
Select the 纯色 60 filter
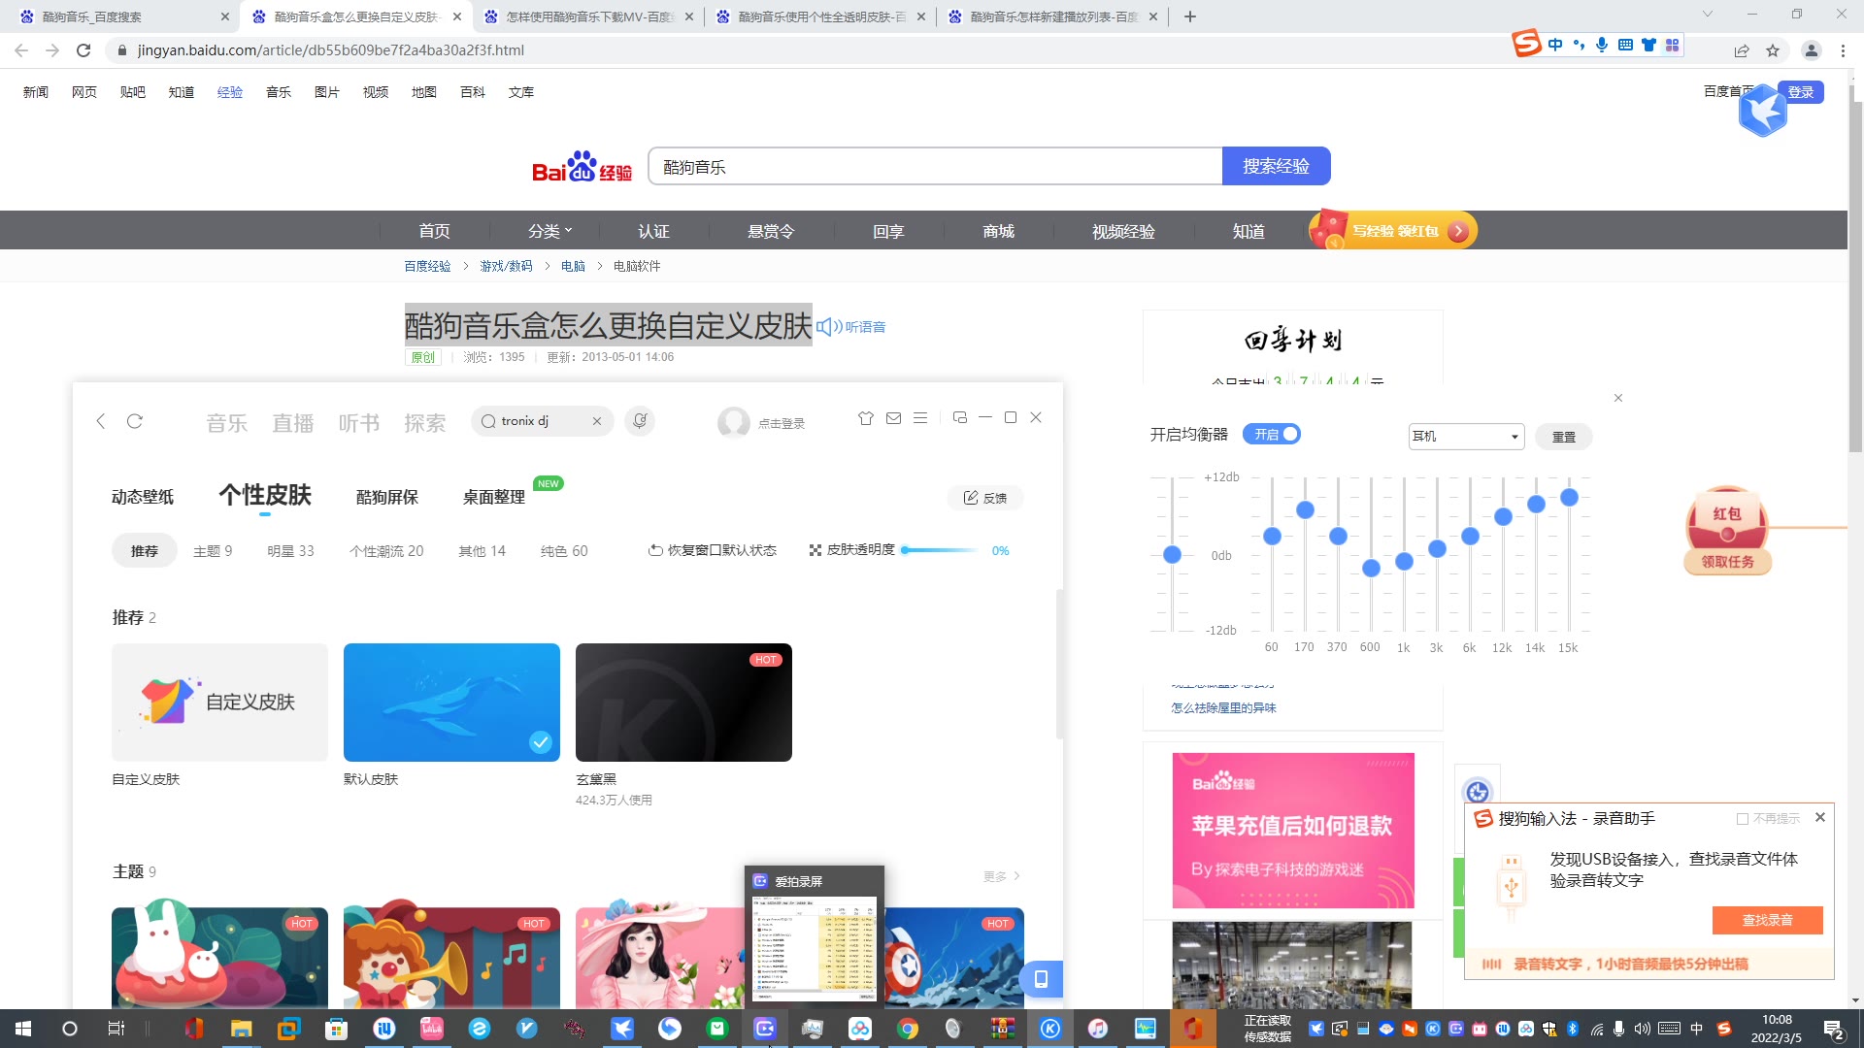click(x=564, y=550)
